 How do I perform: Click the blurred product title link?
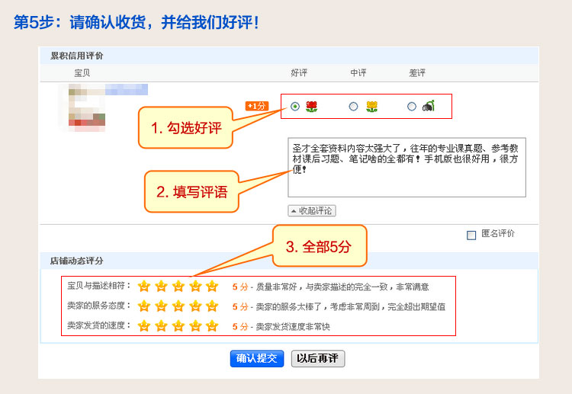click(x=126, y=89)
